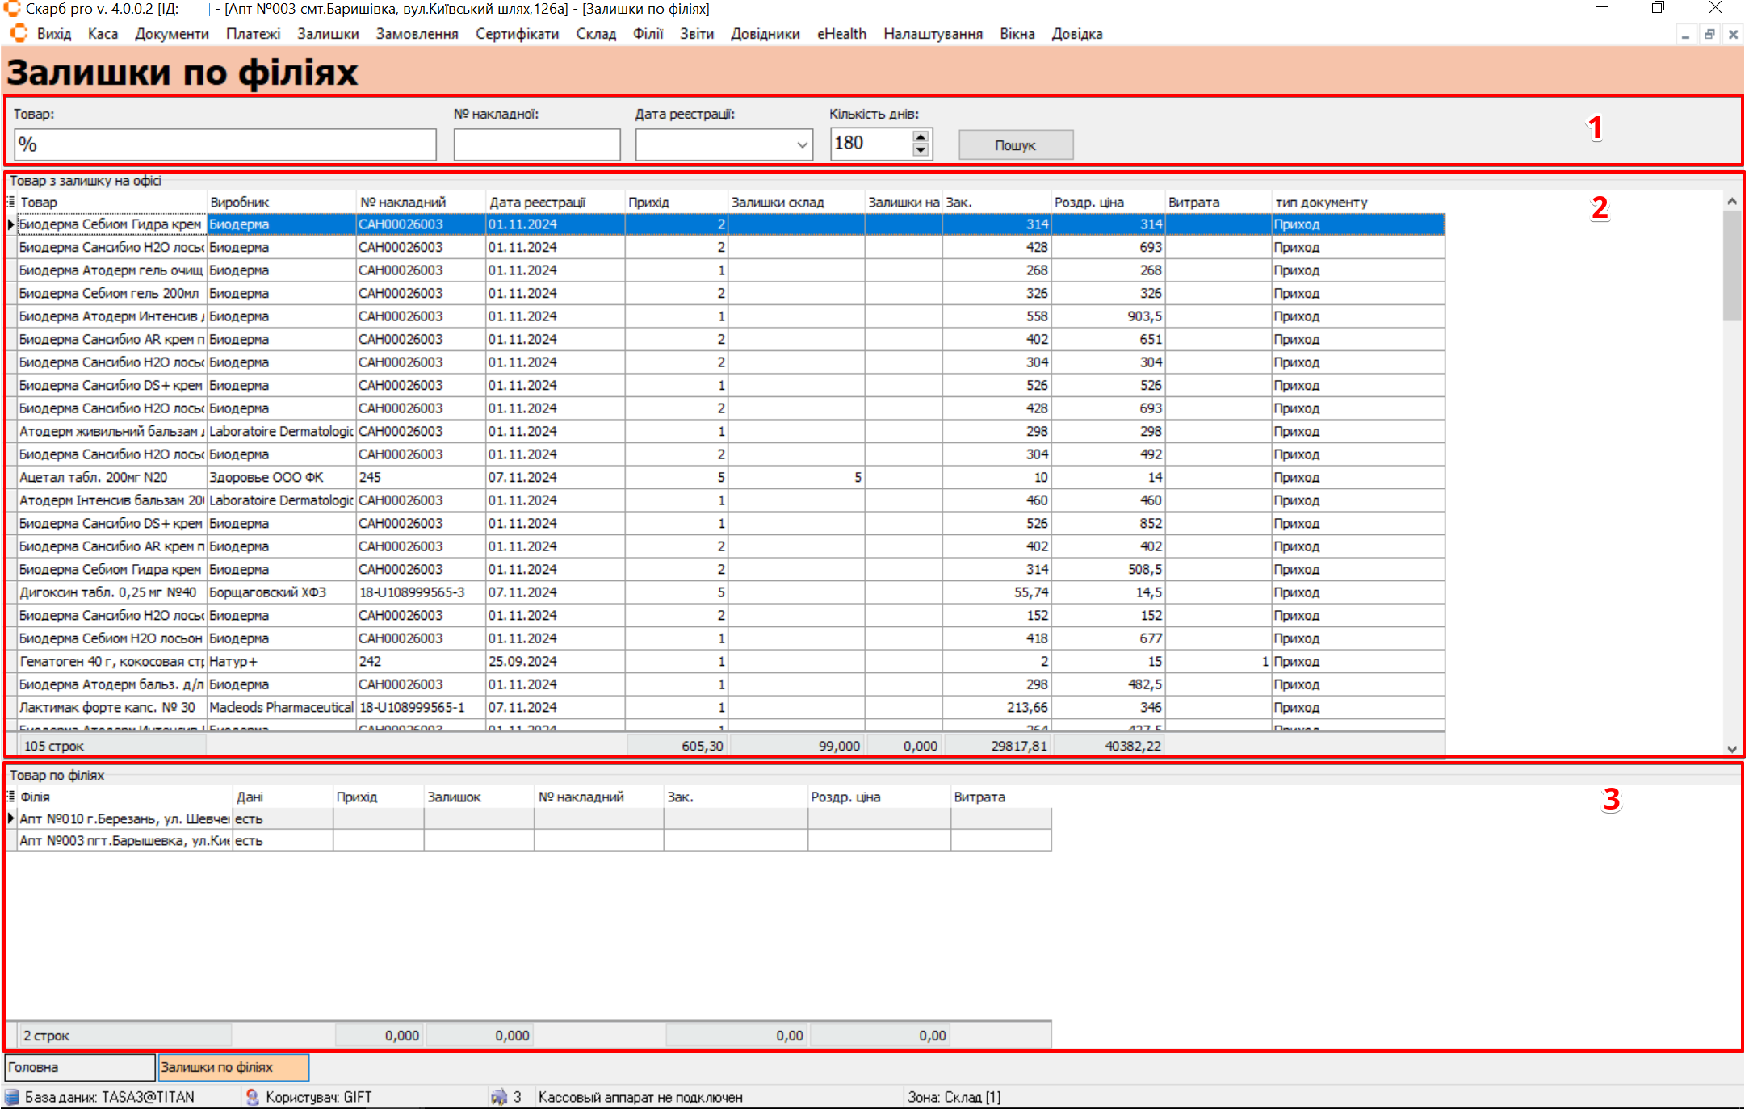This screenshot has width=1749, height=1109.
Task: Click the Товар search input field
Action: 225,145
